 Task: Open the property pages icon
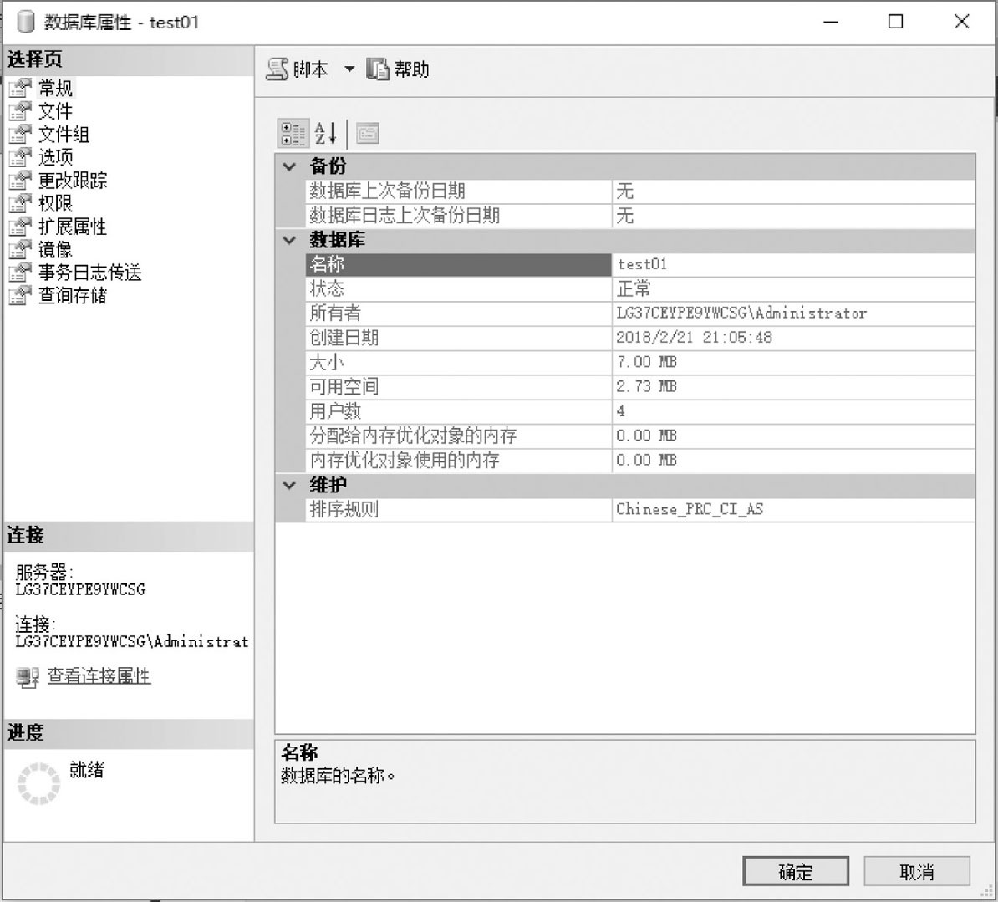tap(368, 134)
